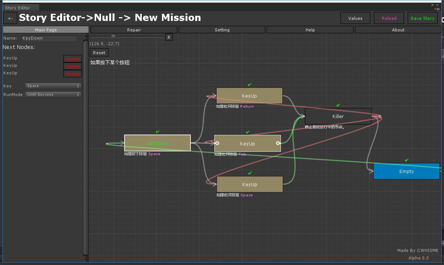Select the blue Empty node
444x265 pixels.
click(x=406, y=172)
